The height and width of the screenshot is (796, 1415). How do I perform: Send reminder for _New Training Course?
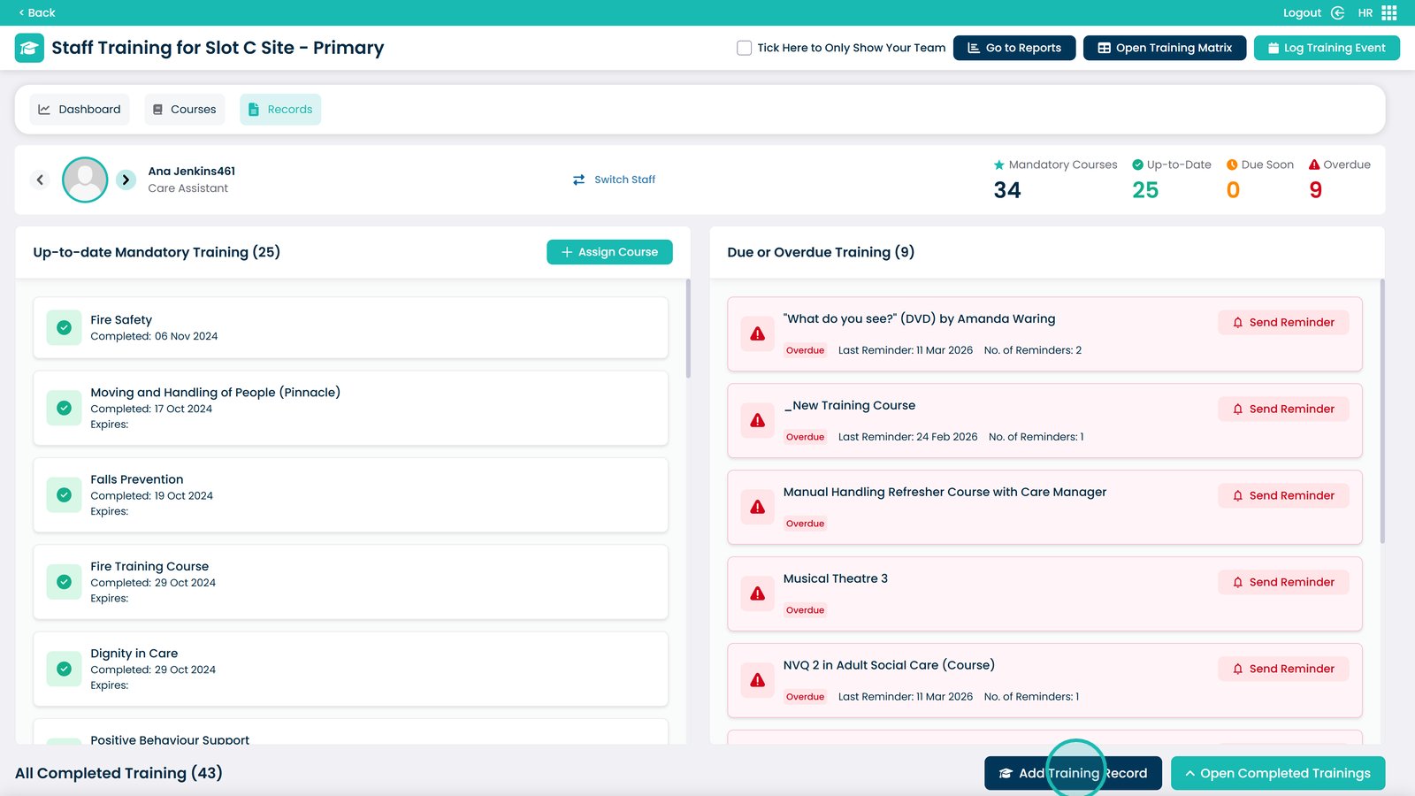point(1282,409)
